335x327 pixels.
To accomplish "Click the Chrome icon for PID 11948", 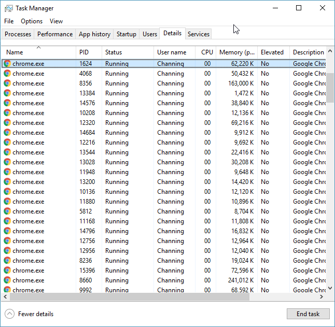I will [7, 172].
